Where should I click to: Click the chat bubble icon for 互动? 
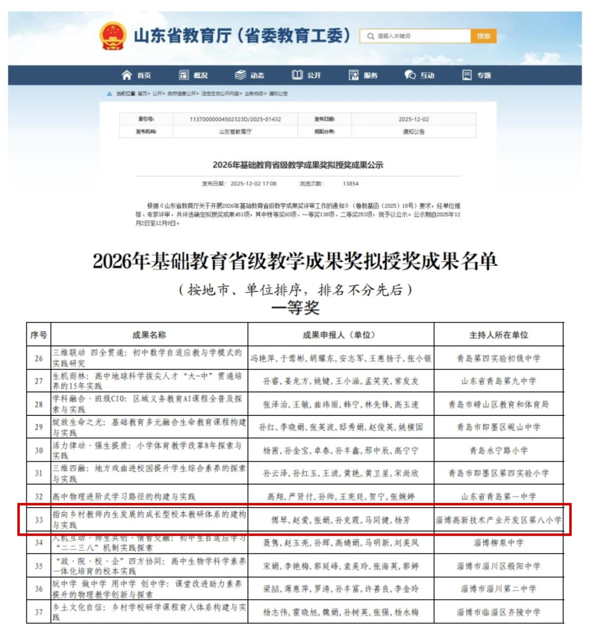click(x=410, y=75)
